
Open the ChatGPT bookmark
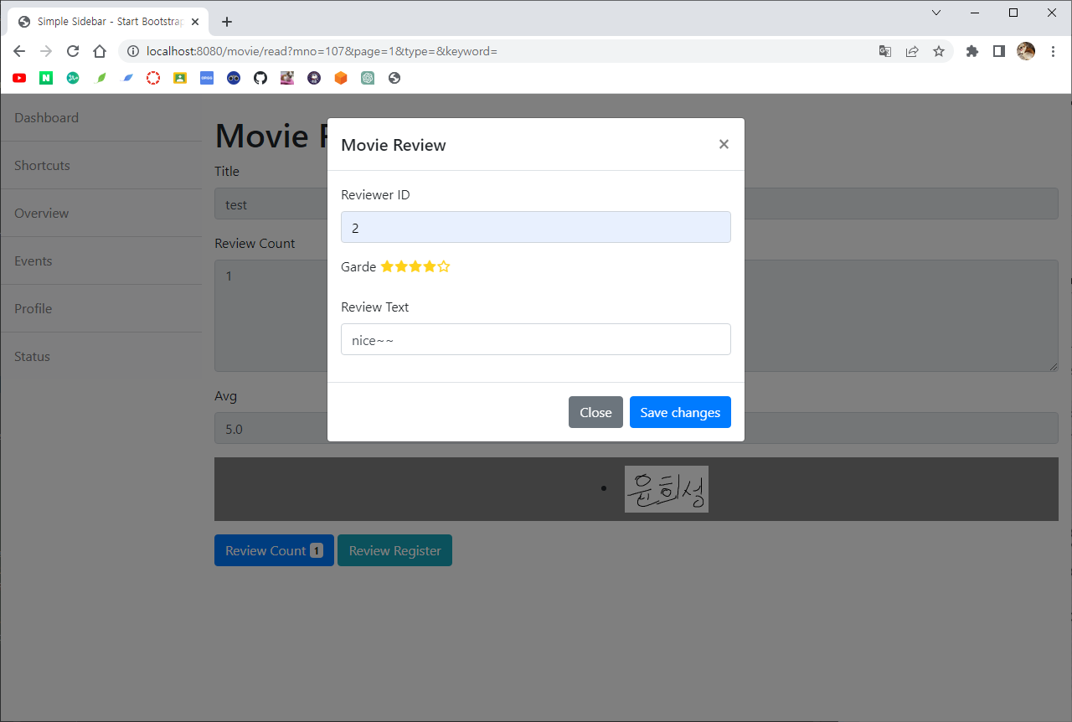368,78
